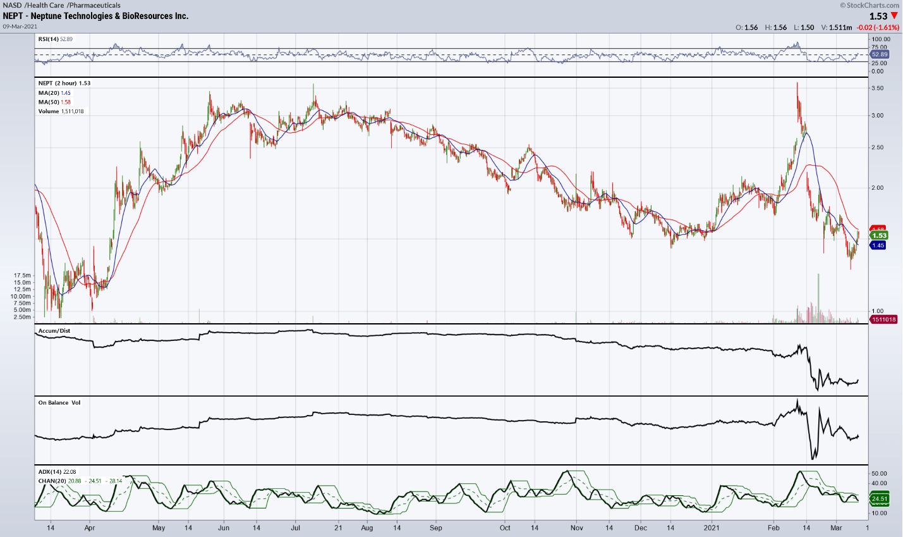Click the '21' date label on time axis
This screenshot has height=537, width=903.
[338, 528]
